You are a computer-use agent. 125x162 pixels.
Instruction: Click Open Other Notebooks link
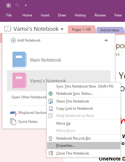coord(29,97)
